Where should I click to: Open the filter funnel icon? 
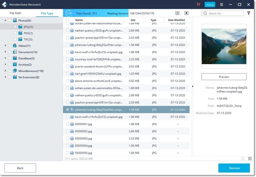tap(249, 13)
